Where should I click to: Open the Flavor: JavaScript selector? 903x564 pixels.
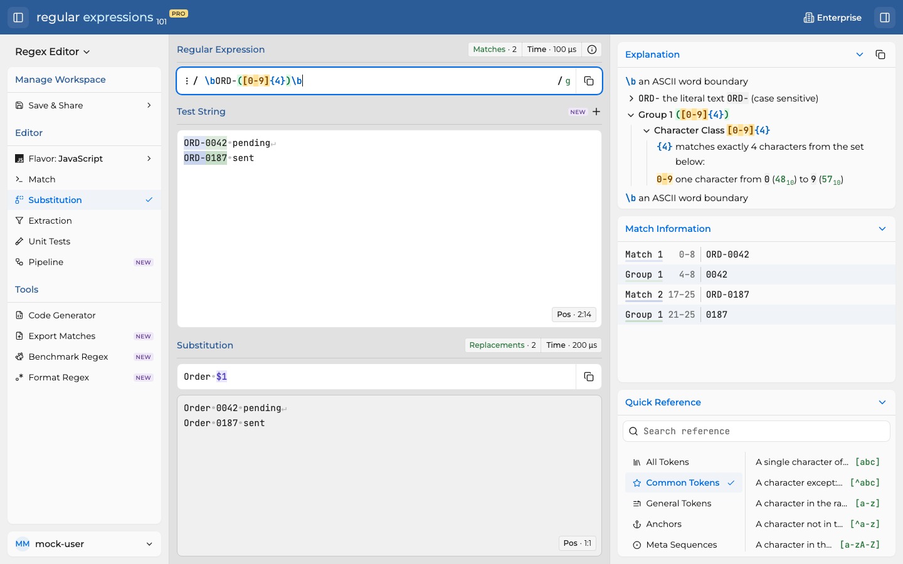click(x=84, y=159)
